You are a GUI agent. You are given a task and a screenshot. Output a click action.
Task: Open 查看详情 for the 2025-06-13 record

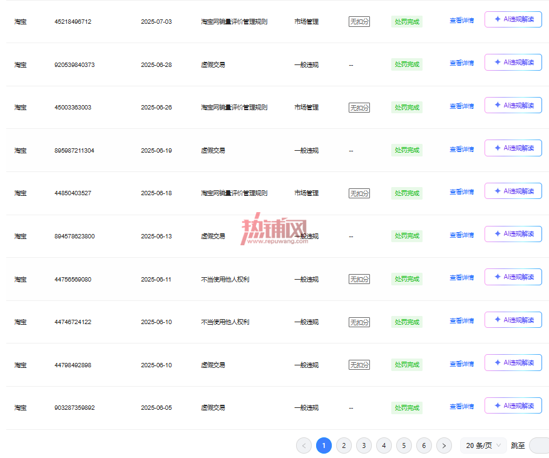pos(461,235)
